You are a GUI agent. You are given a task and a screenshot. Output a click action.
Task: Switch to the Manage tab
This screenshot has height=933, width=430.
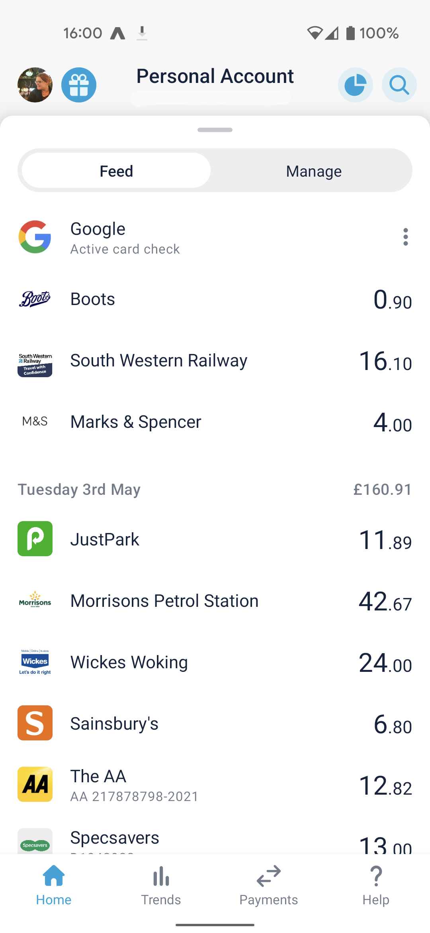click(314, 171)
